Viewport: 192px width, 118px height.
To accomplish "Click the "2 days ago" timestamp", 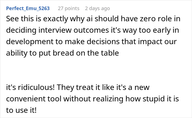I will 98,8.
